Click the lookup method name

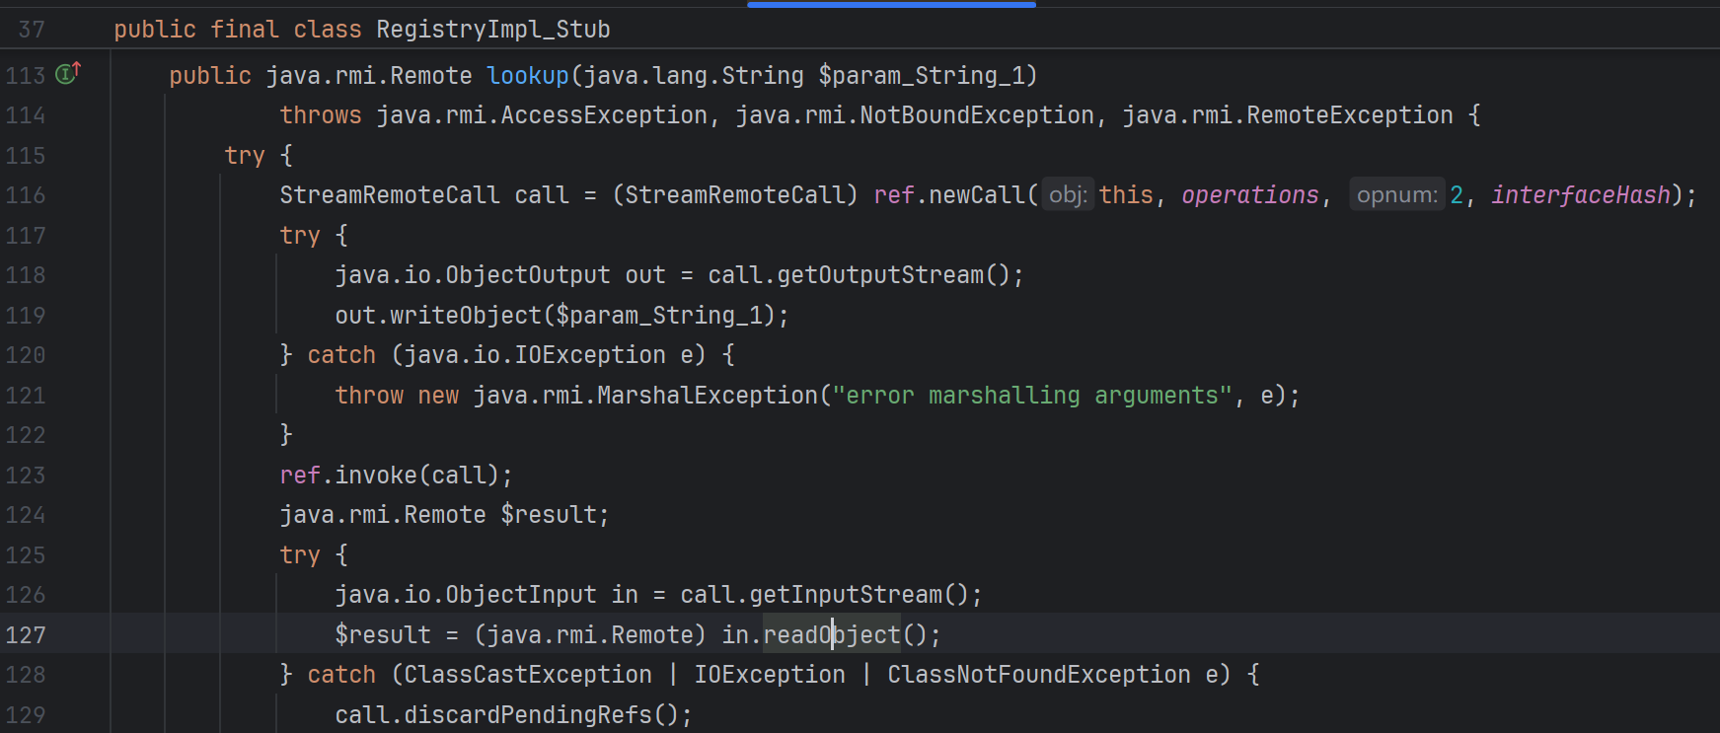pos(528,76)
